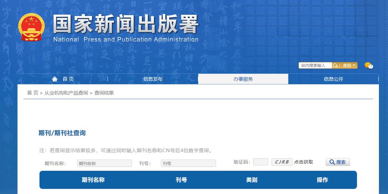The image size is (388, 194).
Task: Refresh the CJRB captcha image
Action: click(282, 162)
